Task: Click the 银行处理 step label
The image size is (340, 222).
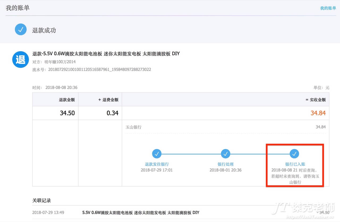Action: tap(226, 164)
